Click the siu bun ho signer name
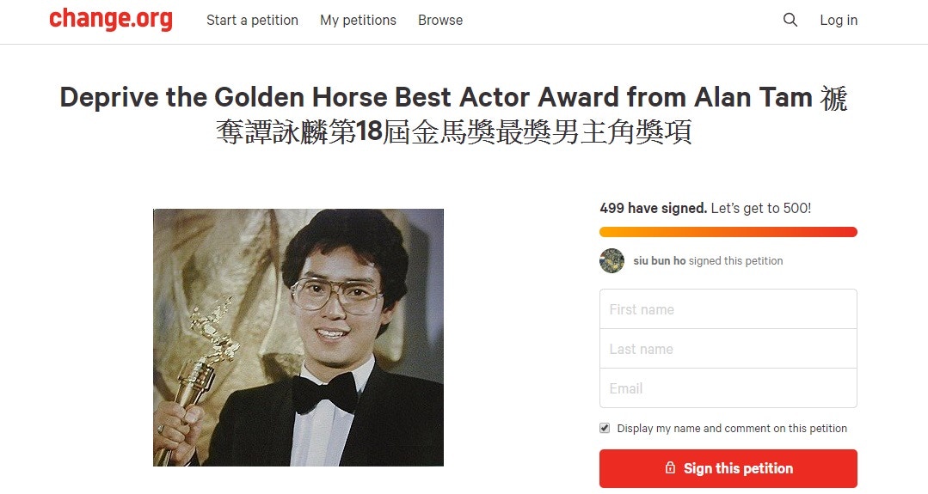Viewport: 928px width, 494px height. [659, 261]
